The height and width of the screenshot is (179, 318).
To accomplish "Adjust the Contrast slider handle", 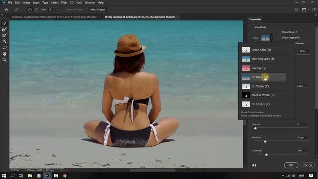I will (x=266, y=155).
